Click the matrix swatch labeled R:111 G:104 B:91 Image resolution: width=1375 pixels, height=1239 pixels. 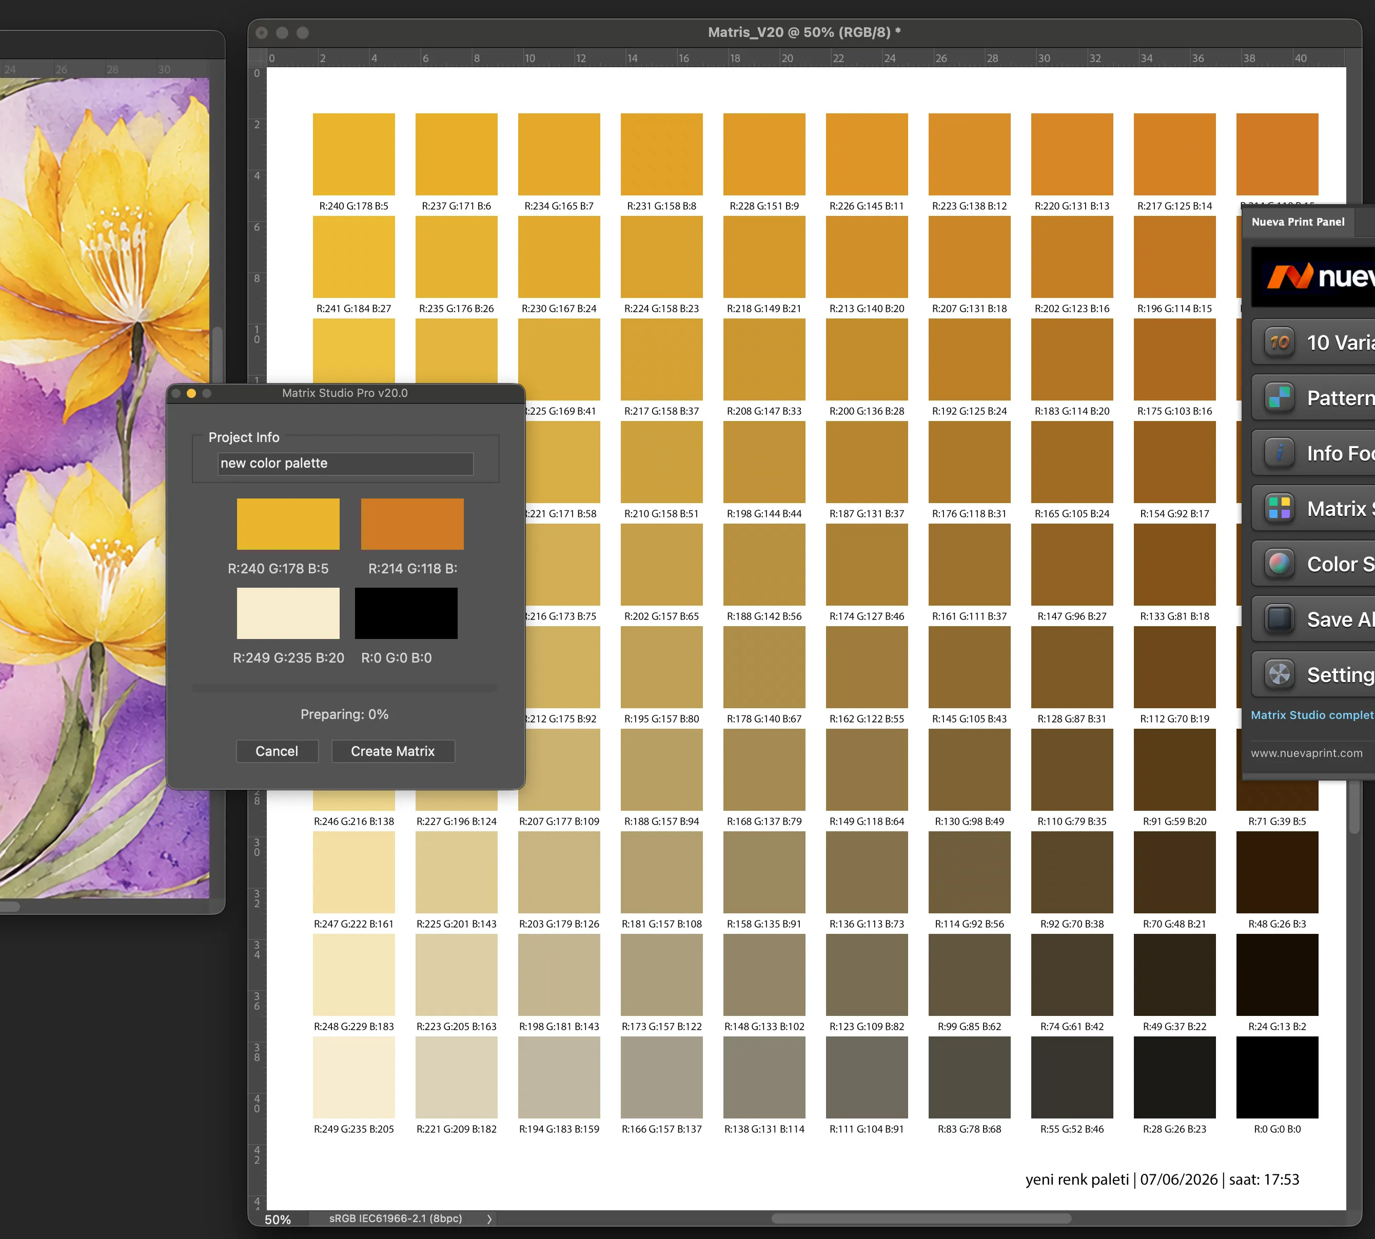(867, 1077)
